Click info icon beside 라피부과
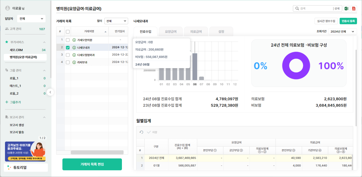Viewport: 362px width, 177px height. click(x=74, y=62)
